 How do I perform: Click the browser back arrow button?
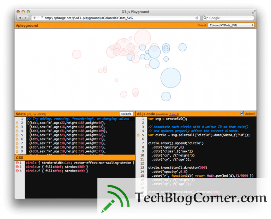click(x=20, y=18)
